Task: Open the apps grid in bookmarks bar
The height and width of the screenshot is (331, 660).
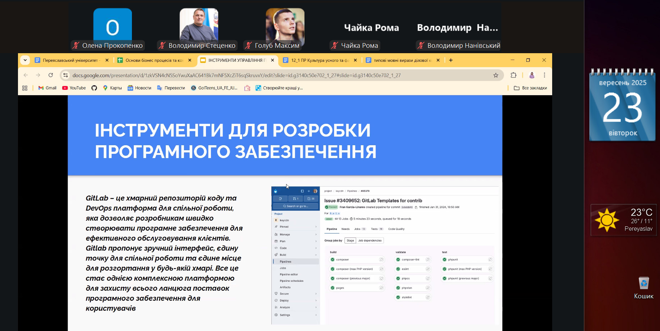Action: coord(25,88)
